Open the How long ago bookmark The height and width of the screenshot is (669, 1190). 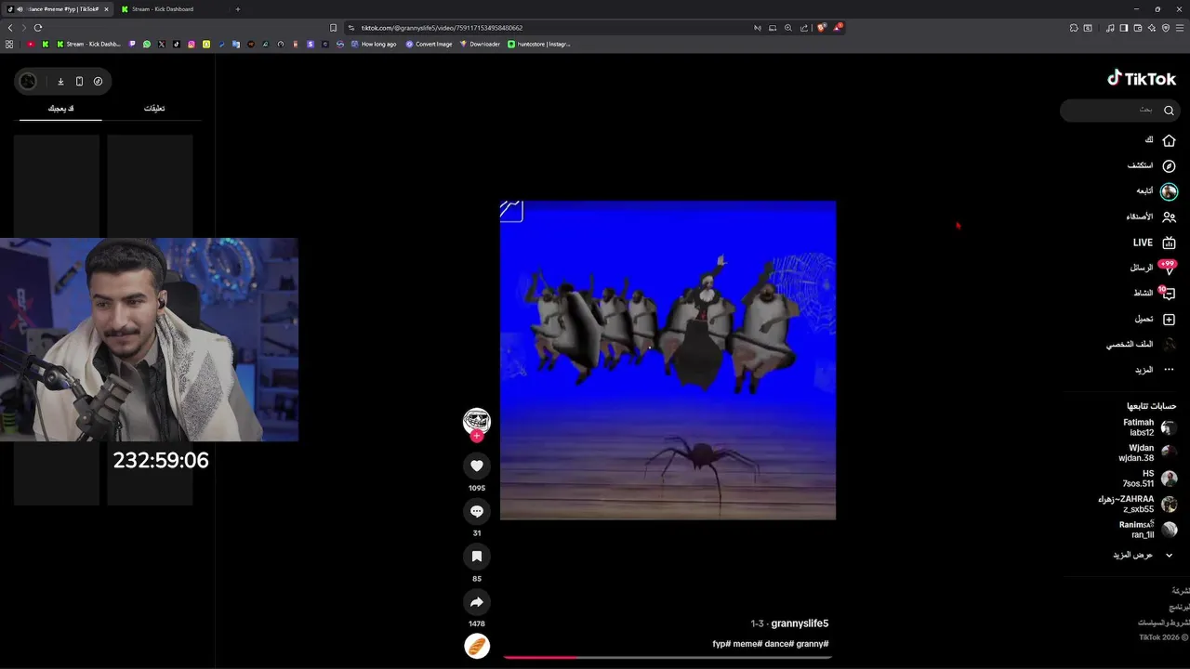pyautogui.click(x=374, y=44)
